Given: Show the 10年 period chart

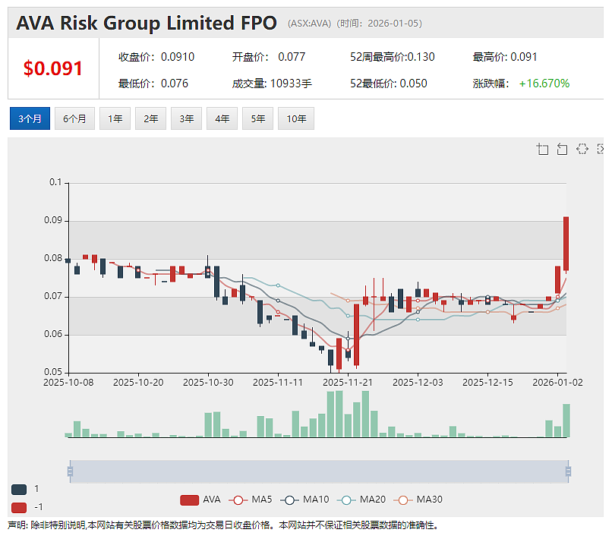Looking at the screenshot, I should [296, 118].
